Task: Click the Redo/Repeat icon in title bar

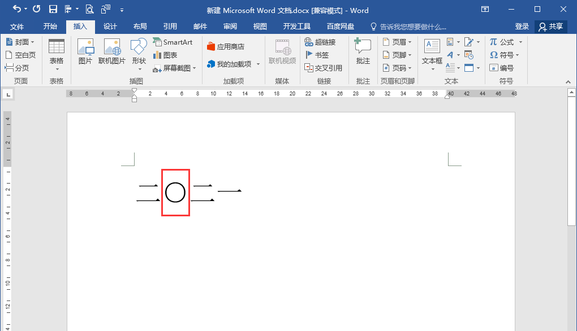Action: 36,9
